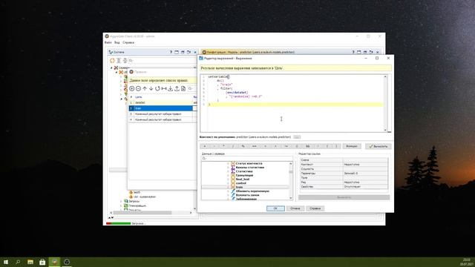Expand the Грануляция node
475x267 pixels.
(x=228, y=175)
